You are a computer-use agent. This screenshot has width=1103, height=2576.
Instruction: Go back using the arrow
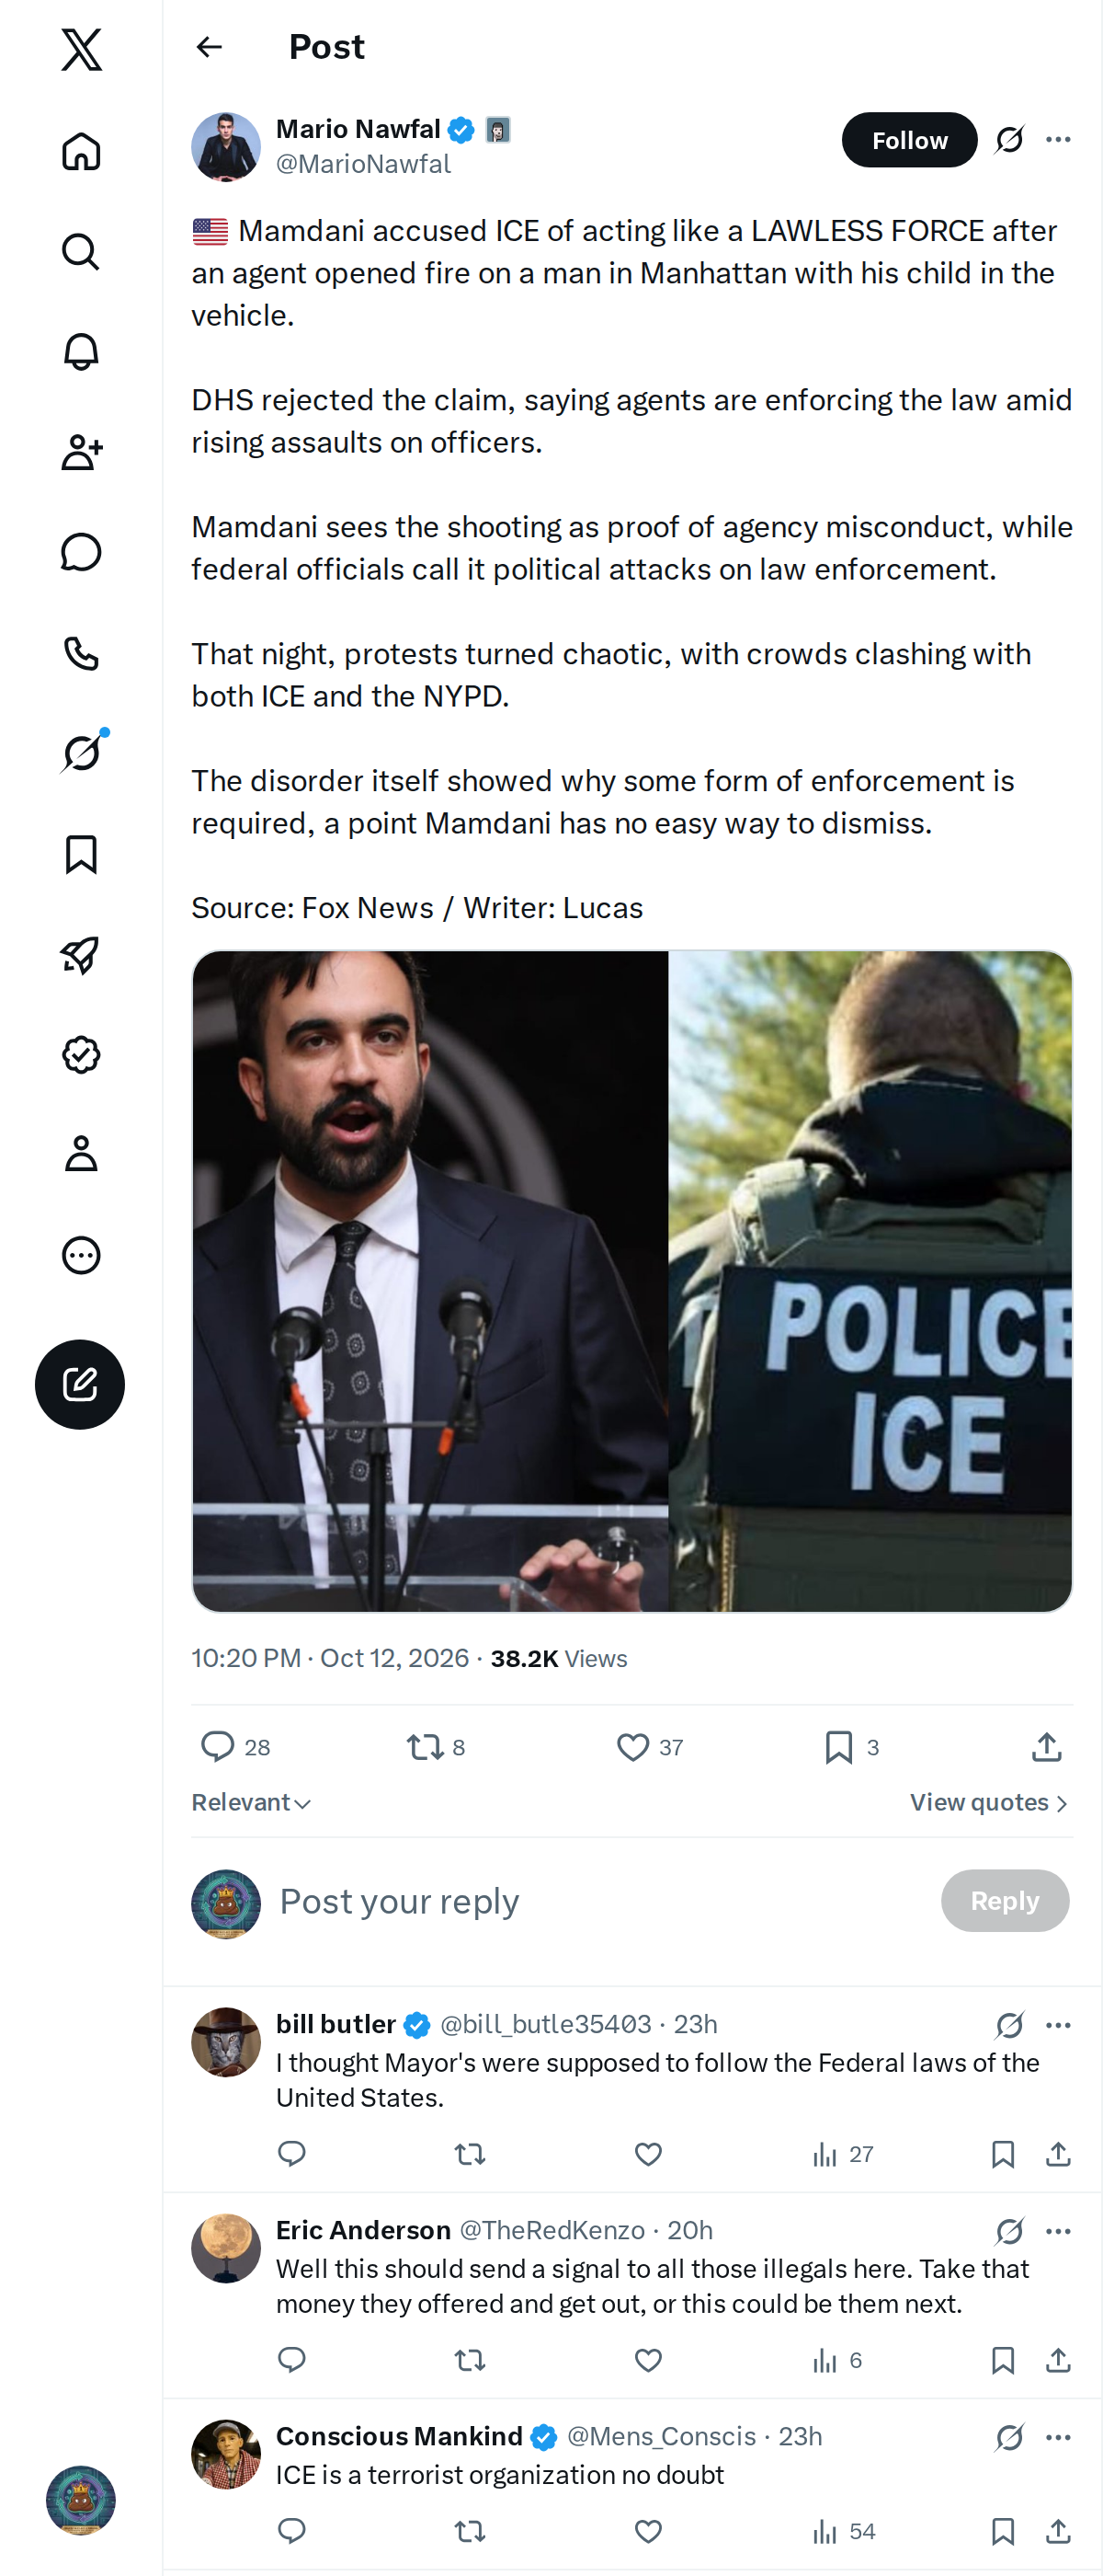tap(209, 47)
